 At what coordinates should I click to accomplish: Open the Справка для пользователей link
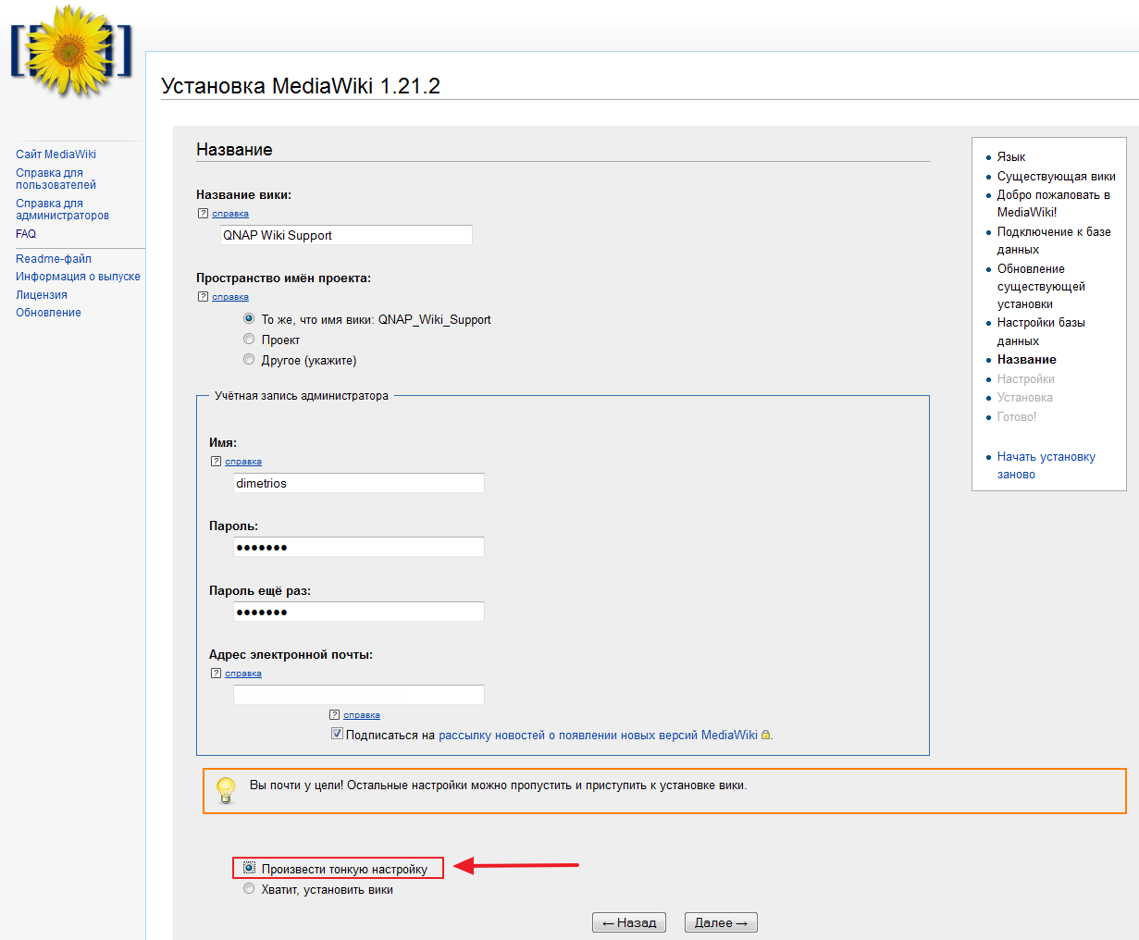click(56, 179)
